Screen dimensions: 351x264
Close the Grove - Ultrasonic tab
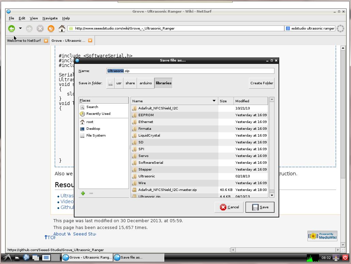point(90,40)
